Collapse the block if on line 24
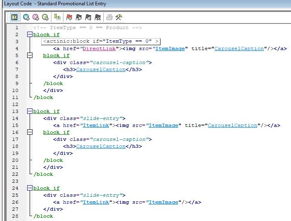291x221 pixels. coord(30,188)
